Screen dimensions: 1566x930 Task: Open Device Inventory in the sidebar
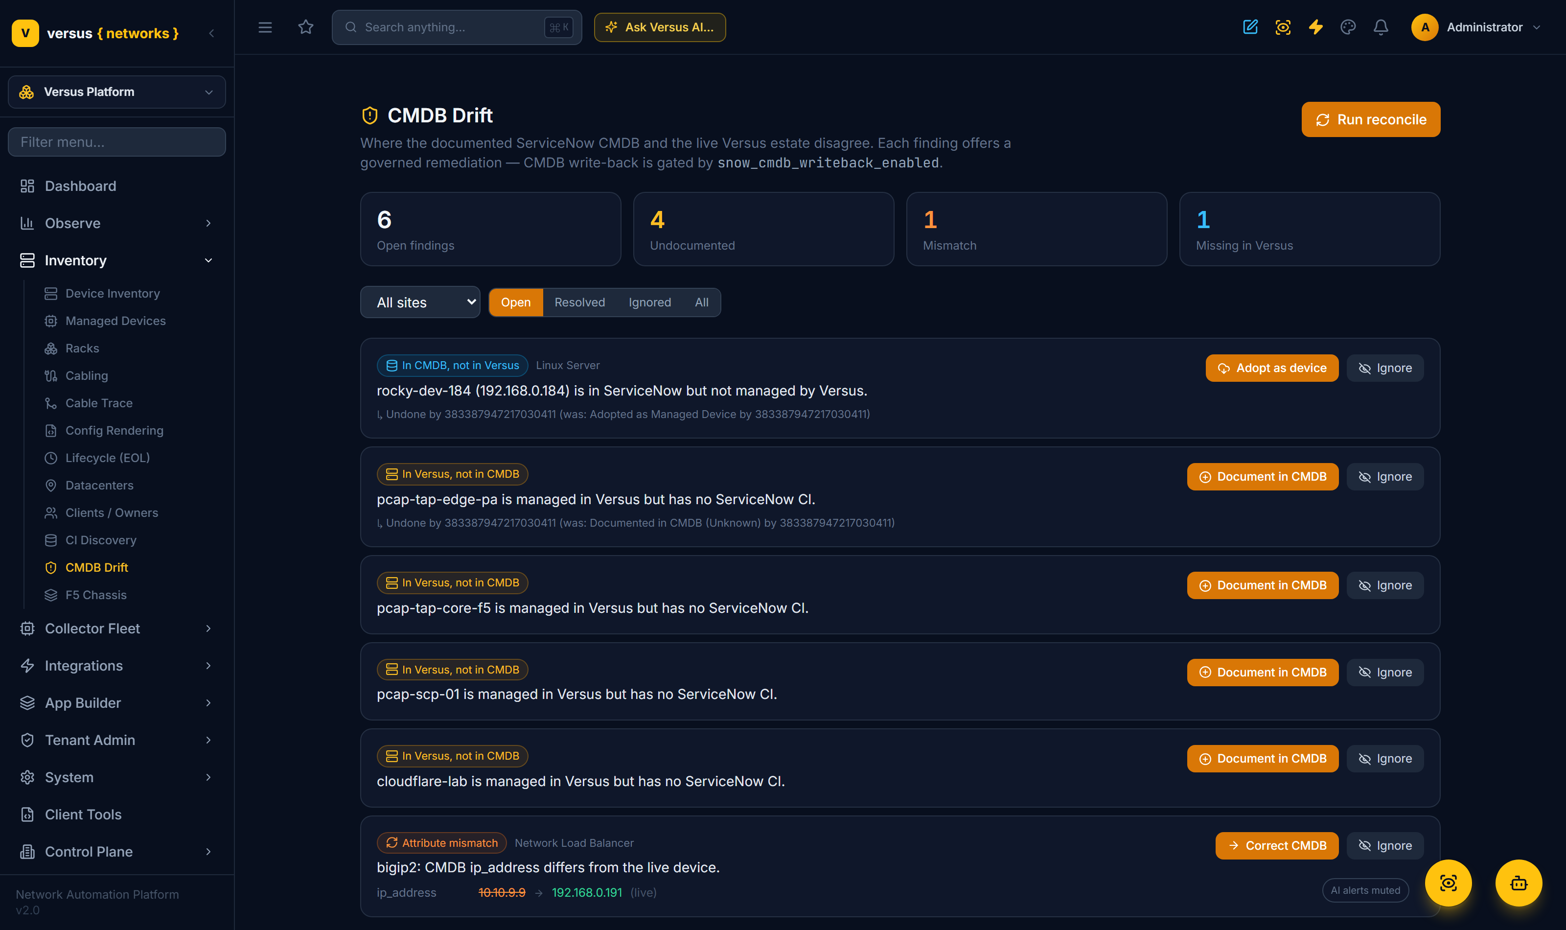(x=113, y=293)
